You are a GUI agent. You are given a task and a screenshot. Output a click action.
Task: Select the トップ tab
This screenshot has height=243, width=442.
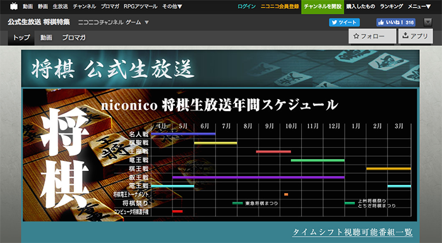[x=21, y=37]
